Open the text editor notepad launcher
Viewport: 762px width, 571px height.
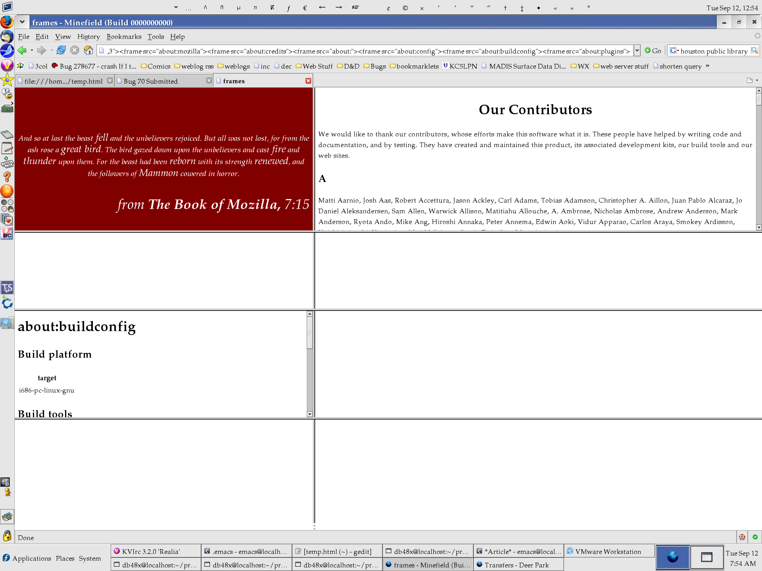click(7, 148)
